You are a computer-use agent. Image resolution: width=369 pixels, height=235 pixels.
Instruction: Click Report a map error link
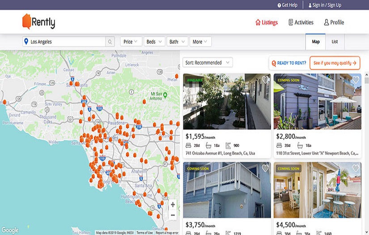167,233
